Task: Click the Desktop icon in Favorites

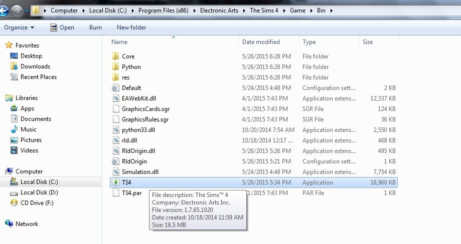Action: 14,55
